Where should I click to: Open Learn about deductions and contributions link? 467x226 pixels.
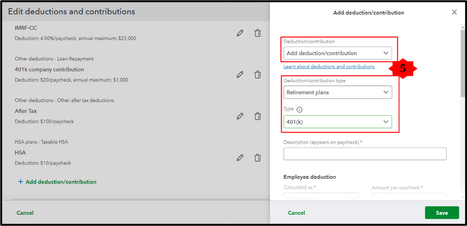click(329, 66)
